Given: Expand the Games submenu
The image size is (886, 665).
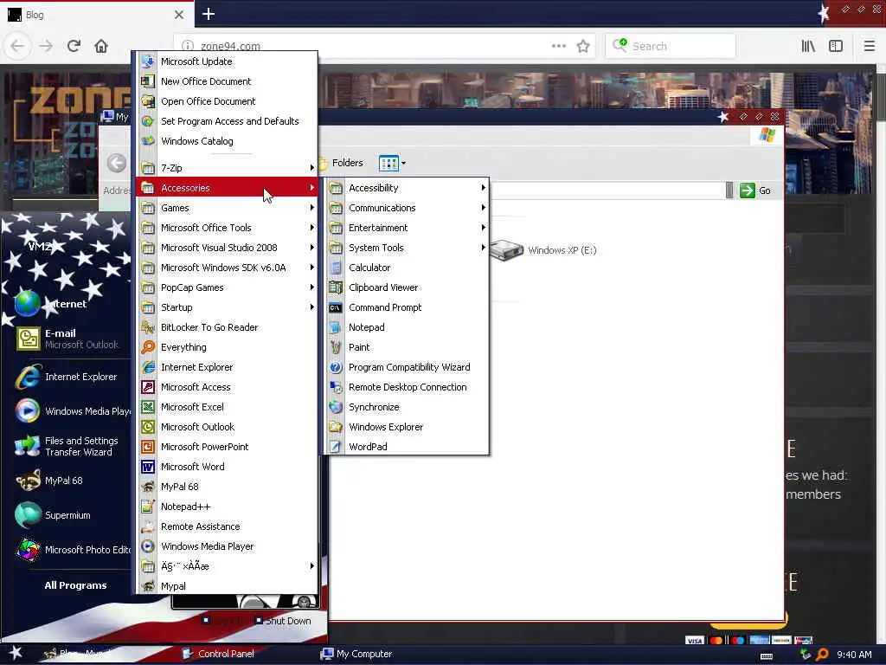Looking at the screenshot, I should pyautogui.click(x=228, y=208).
